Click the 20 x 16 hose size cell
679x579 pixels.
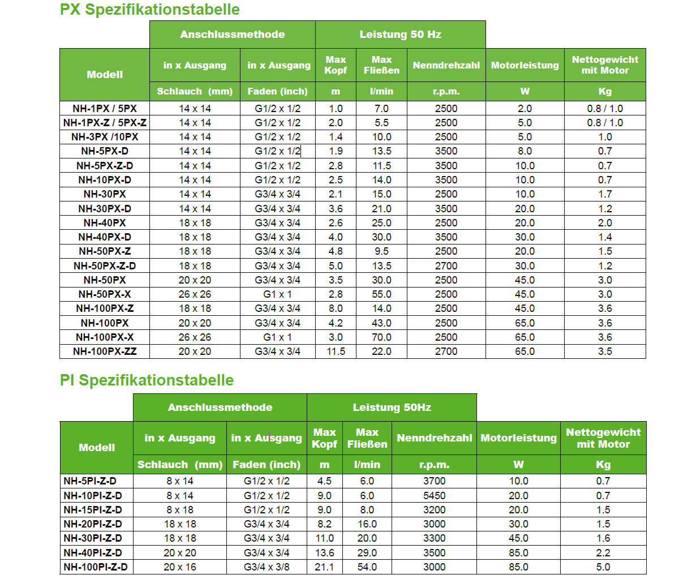click(180, 567)
